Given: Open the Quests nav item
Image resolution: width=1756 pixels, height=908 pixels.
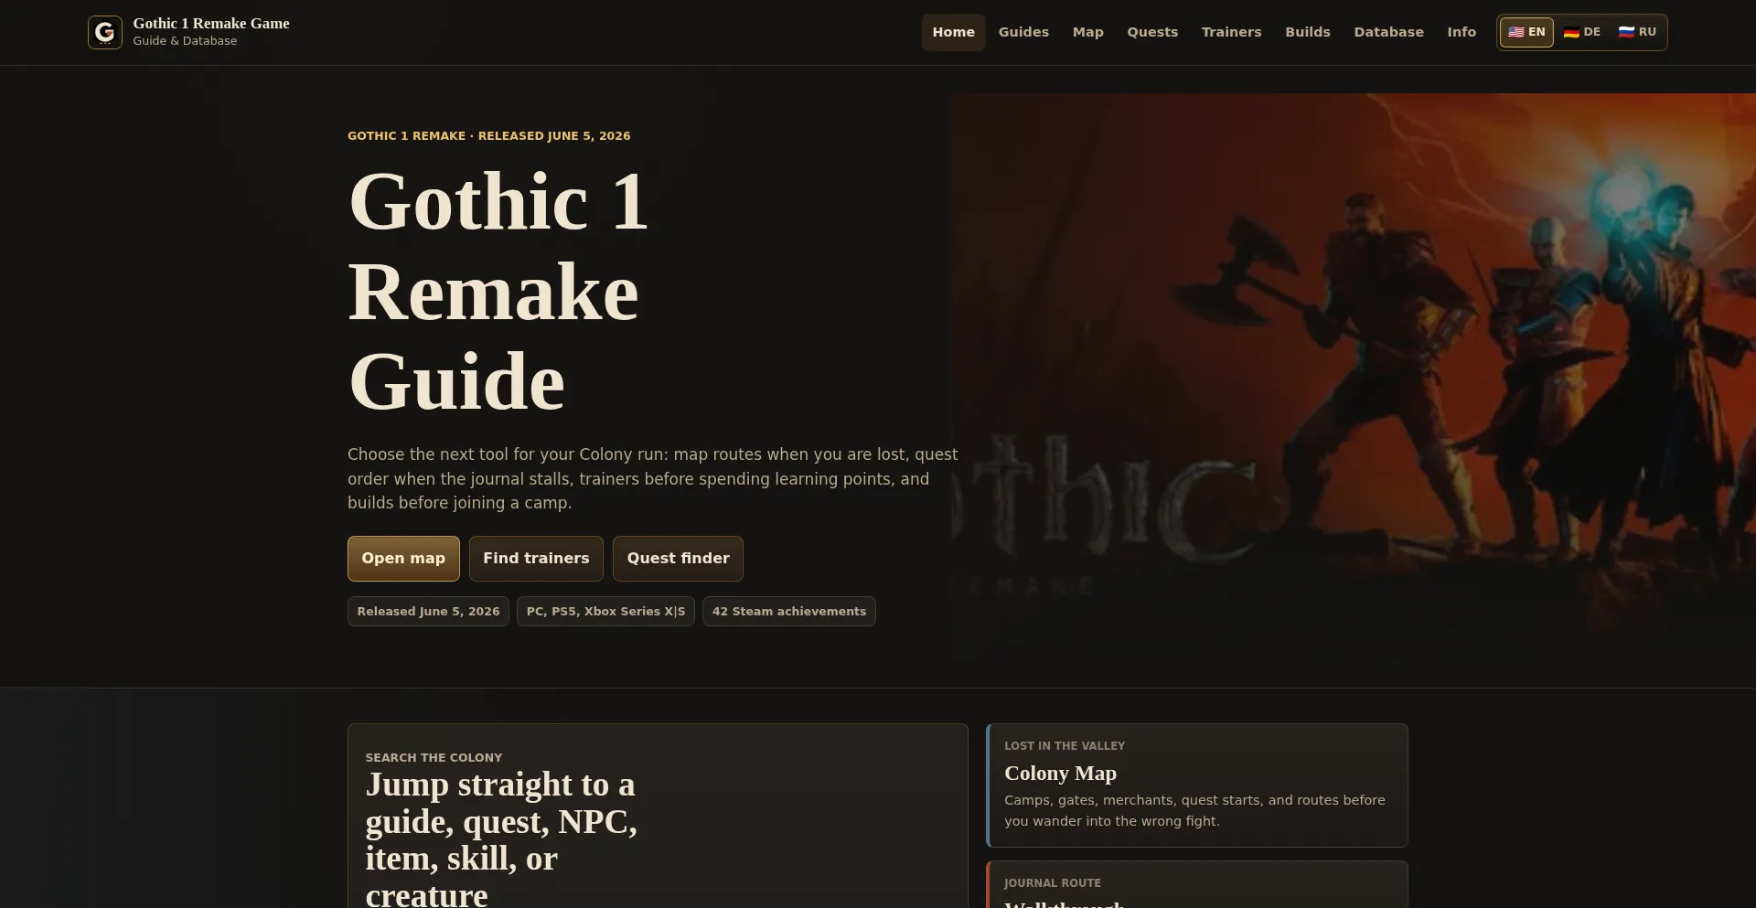Looking at the screenshot, I should click(x=1152, y=32).
